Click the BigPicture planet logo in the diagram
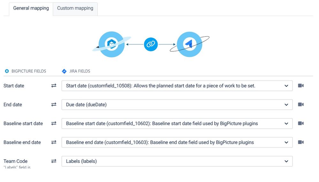This screenshot has width=319, height=182. pyautogui.click(x=111, y=44)
